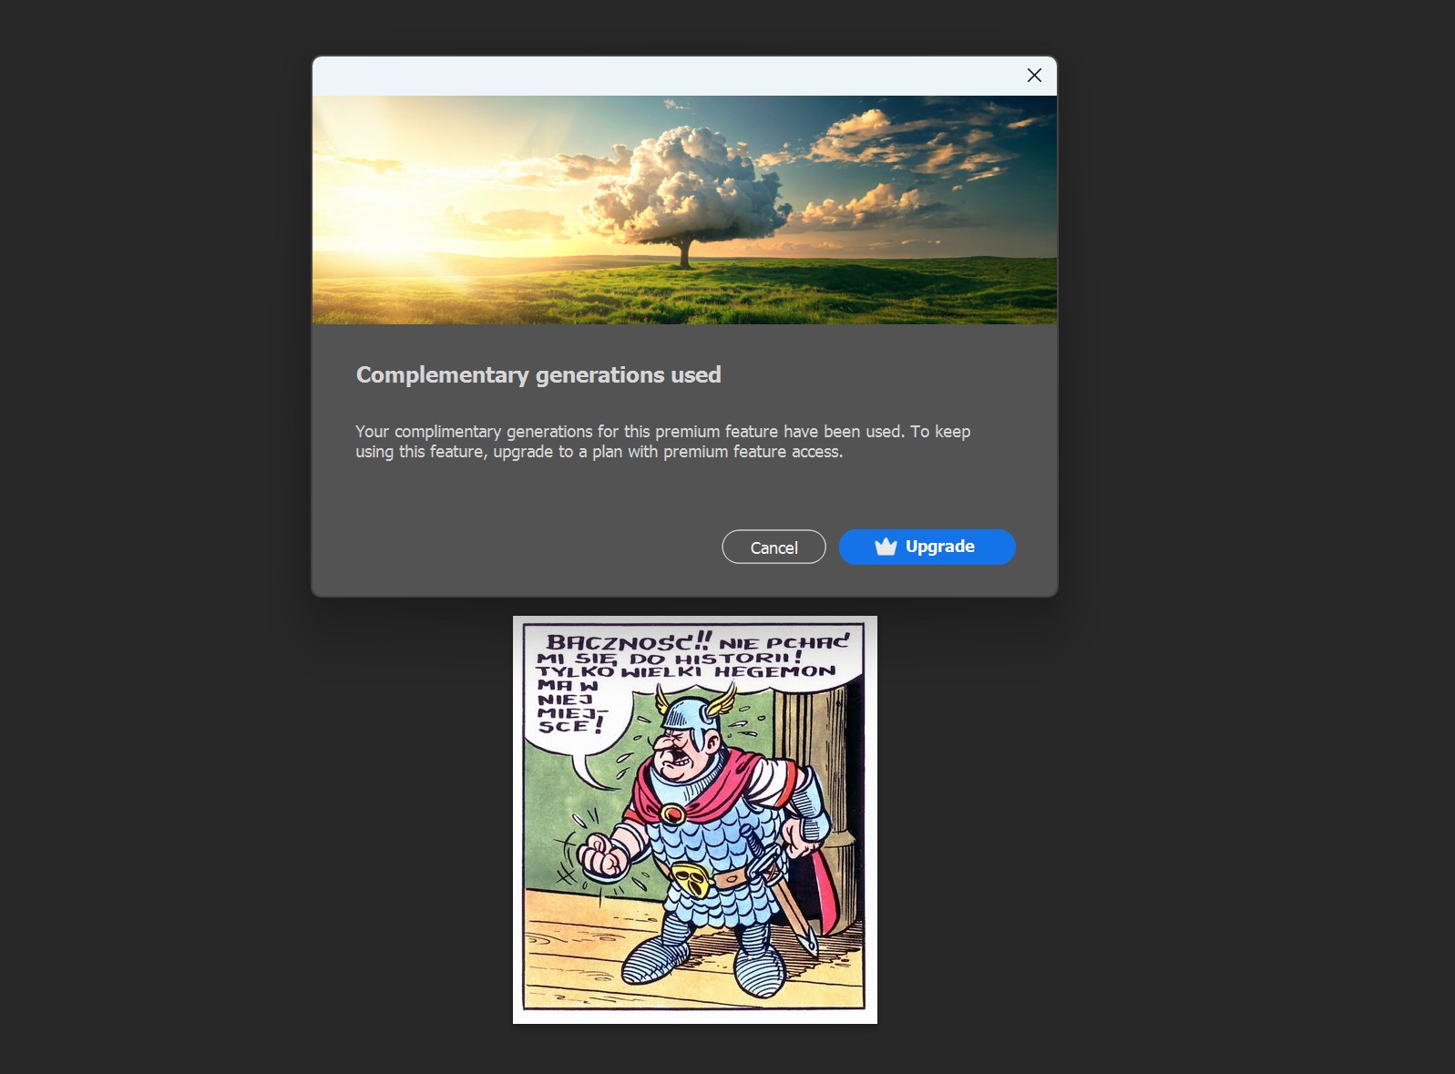
Task: Click the knight's clenched fist
Action: coord(602,854)
